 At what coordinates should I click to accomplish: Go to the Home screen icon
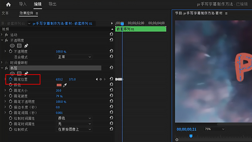point(8,5)
